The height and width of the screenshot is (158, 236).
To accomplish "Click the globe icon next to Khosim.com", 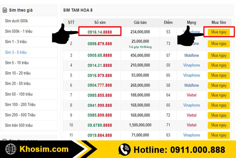I will (x=11, y=149).
